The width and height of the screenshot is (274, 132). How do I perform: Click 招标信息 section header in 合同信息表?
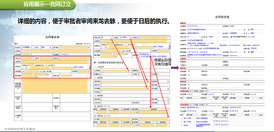click(183, 68)
